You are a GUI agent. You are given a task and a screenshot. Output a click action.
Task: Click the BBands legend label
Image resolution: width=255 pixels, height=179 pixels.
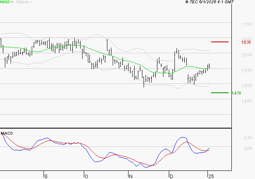tap(23, 2)
